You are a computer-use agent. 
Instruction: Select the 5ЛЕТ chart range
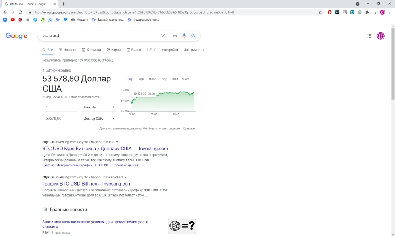175,80
